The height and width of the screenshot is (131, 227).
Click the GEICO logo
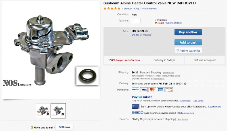[138, 113]
